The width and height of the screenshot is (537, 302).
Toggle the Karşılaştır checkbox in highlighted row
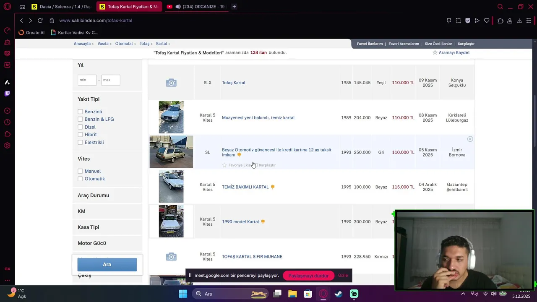(255, 165)
